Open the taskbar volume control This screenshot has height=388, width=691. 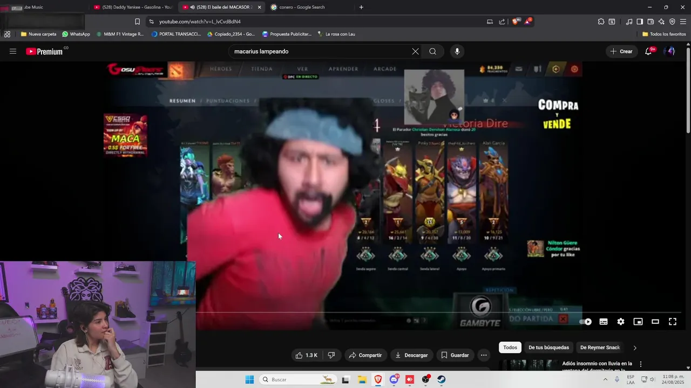click(x=652, y=379)
